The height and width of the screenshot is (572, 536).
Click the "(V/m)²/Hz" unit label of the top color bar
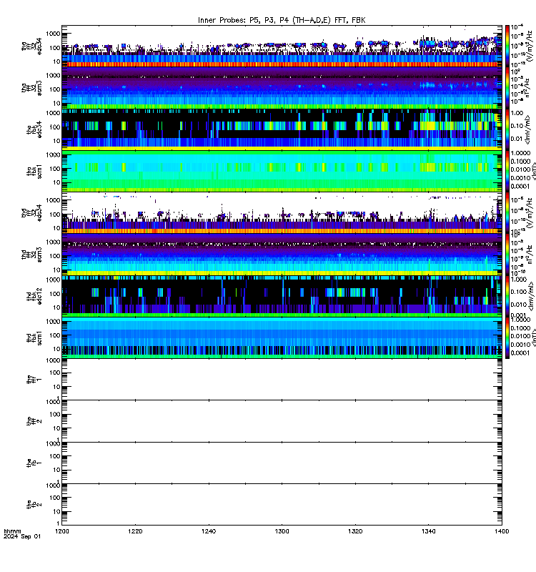[x=530, y=46]
